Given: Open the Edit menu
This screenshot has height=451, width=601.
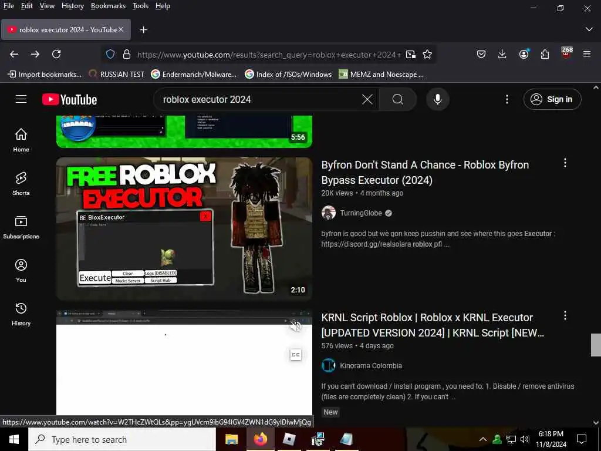Looking at the screenshot, I should tap(26, 6).
